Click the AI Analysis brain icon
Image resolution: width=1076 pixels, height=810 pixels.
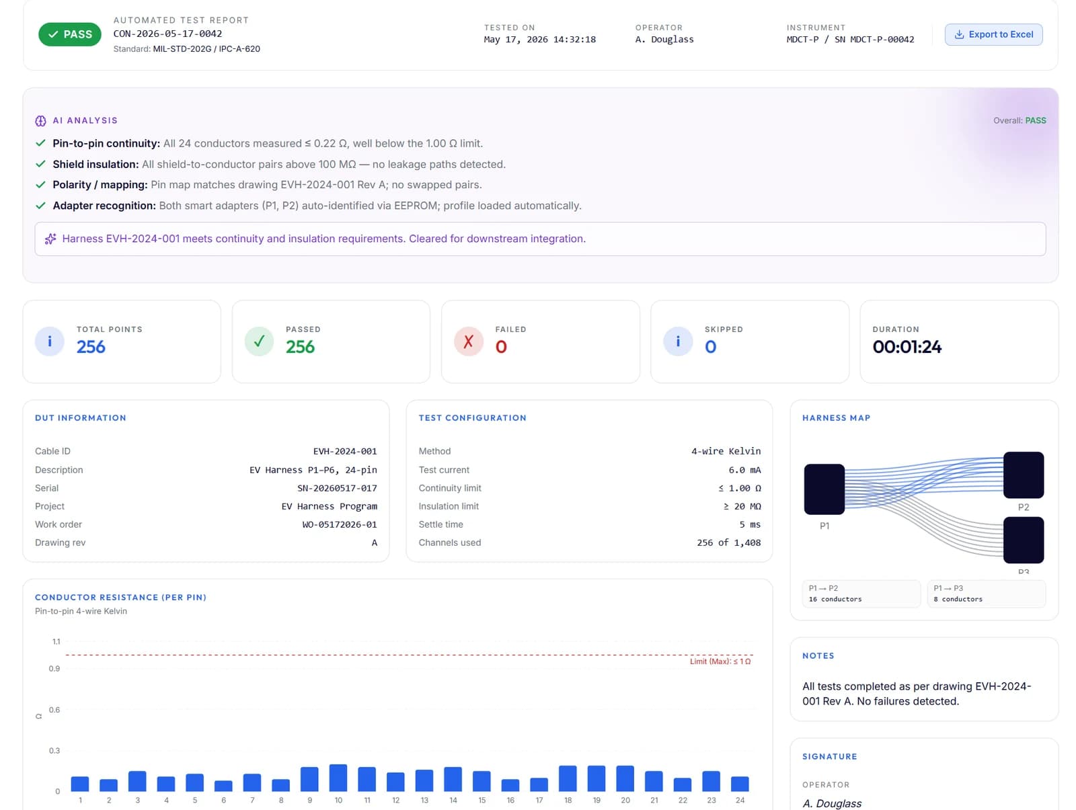tap(40, 121)
